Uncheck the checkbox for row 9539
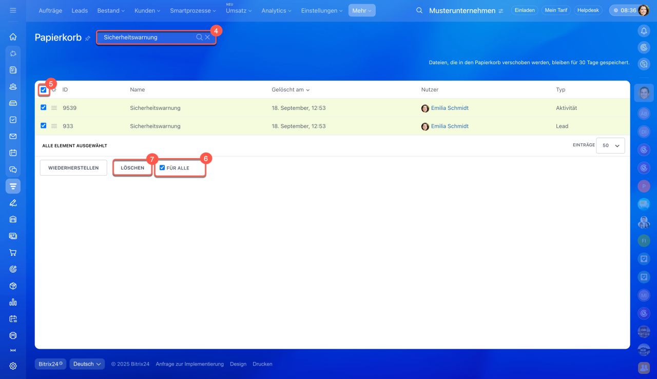 (x=44, y=108)
